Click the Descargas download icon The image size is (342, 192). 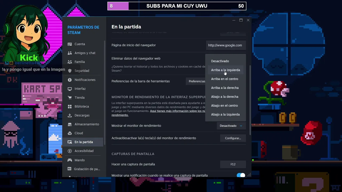click(x=70, y=115)
